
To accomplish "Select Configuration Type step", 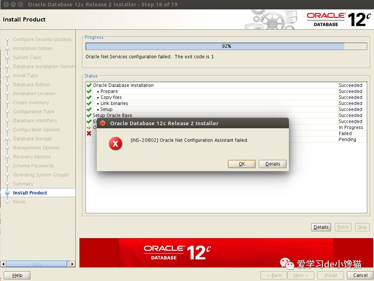I will (x=34, y=112).
